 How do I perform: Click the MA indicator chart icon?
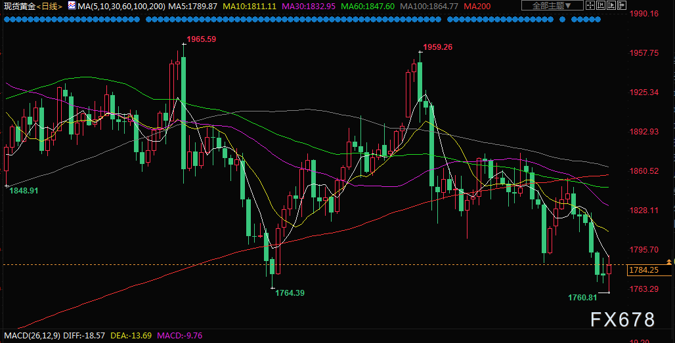pos(71,6)
